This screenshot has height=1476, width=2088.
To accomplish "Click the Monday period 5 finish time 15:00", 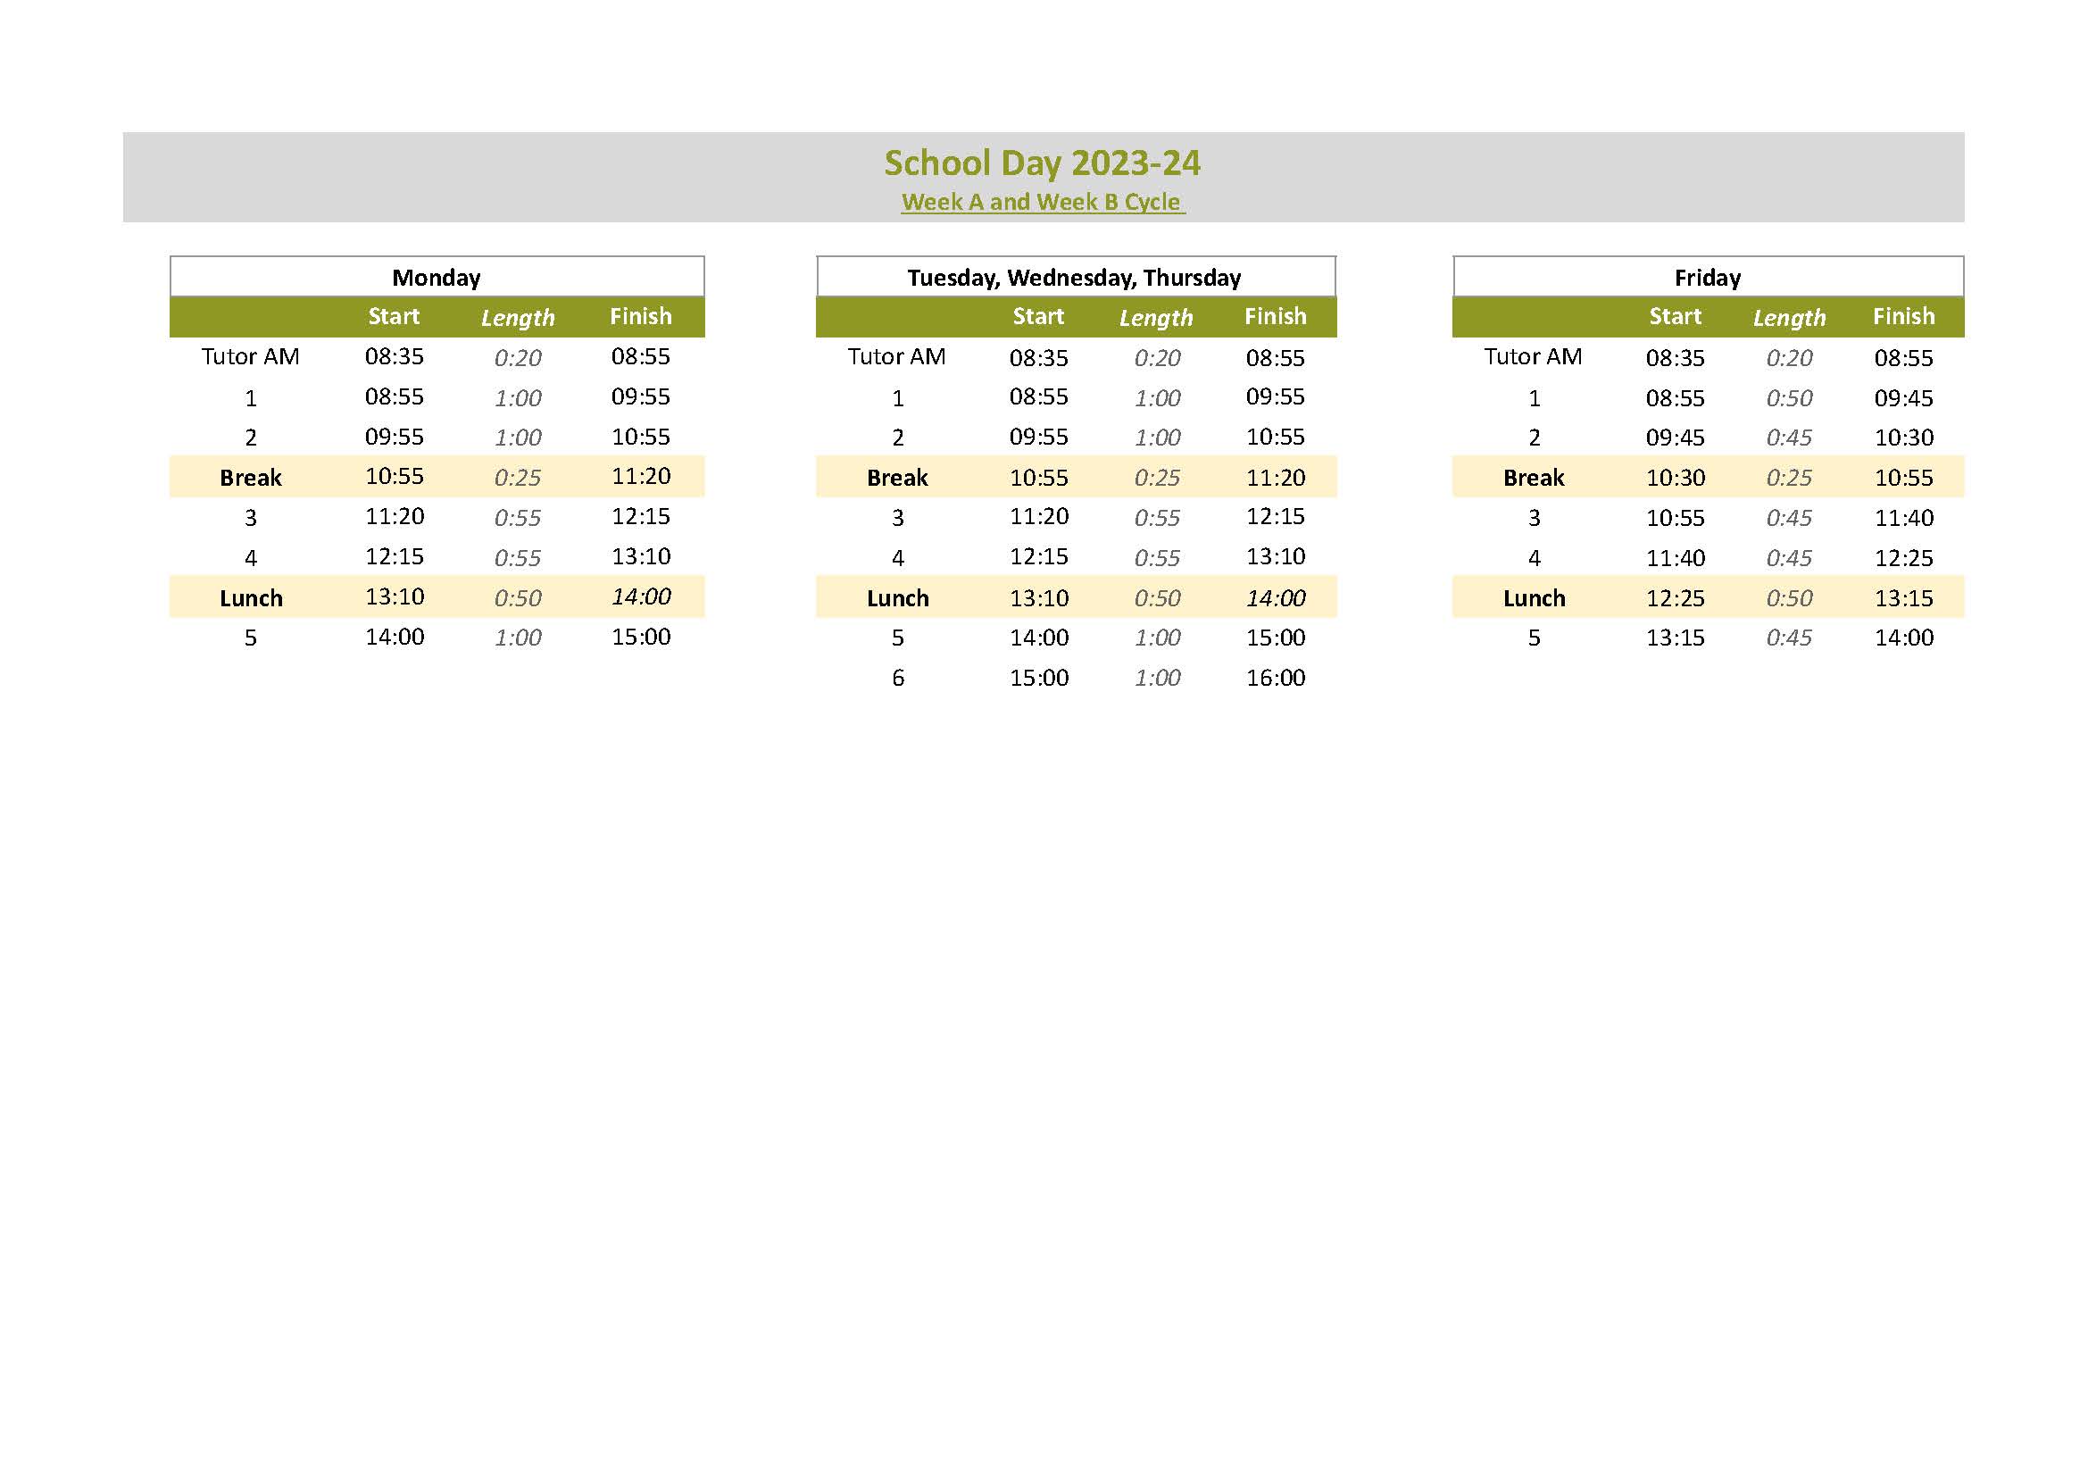I will tap(641, 637).
